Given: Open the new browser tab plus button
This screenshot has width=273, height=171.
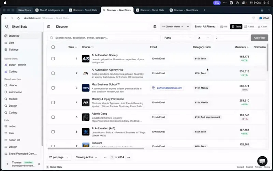Looking at the screenshot, I should coord(204,10).
